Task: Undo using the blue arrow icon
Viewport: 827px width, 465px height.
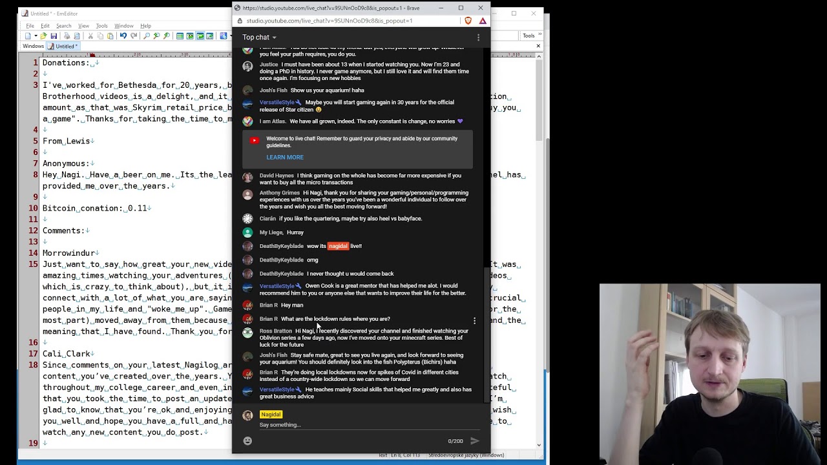Action: [x=123, y=36]
